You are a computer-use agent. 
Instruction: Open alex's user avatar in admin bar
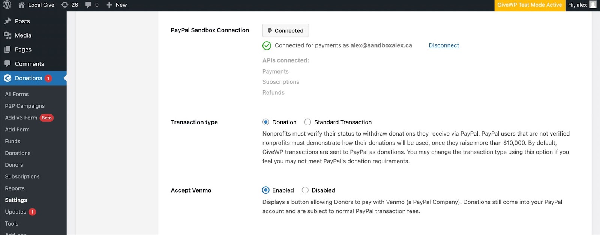[593, 5]
